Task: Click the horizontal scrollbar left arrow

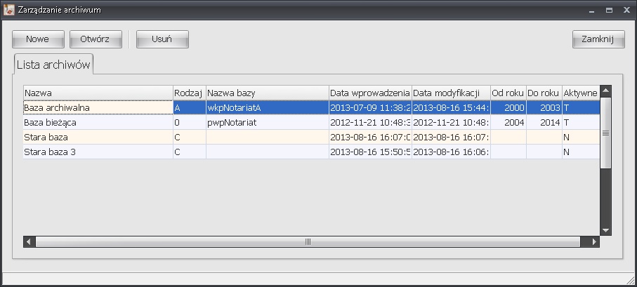Action: [29, 241]
